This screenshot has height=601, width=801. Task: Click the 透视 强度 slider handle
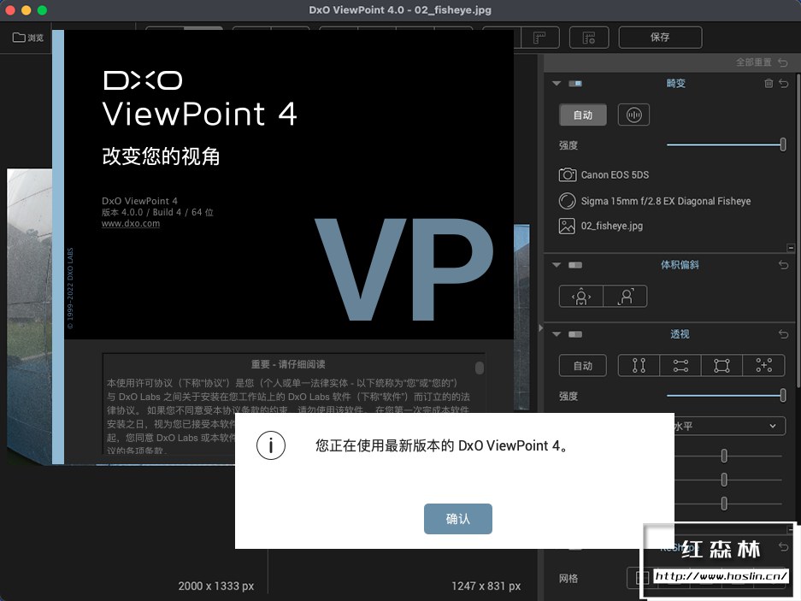point(782,395)
